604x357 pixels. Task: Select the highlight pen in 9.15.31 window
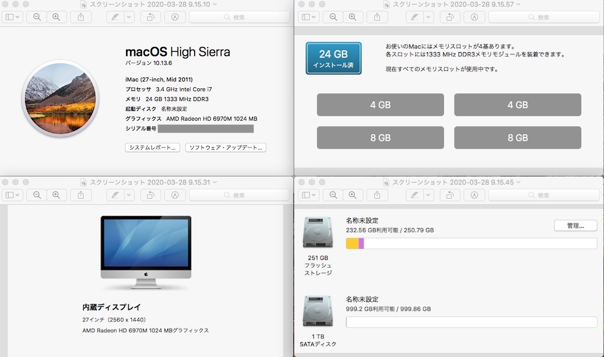point(115,195)
